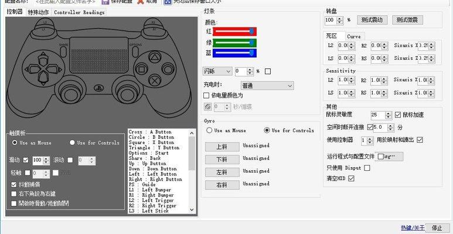Select Gyro Use for Controls radio button
The width and height of the screenshot is (453, 234).
pyautogui.click(x=267, y=130)
